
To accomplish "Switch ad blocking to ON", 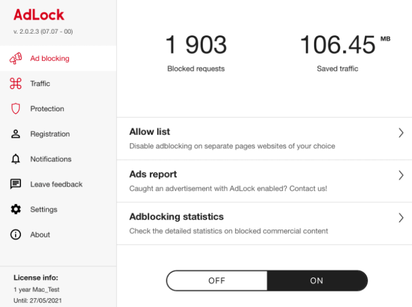I will click(x=316, y=280).
